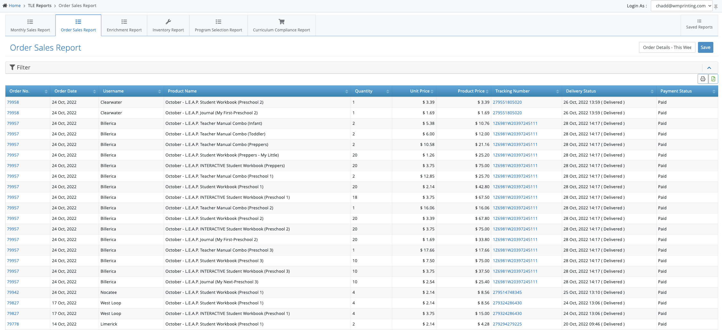
Task: Collapse the Filter panel chevron
Action: pos(709,68)
